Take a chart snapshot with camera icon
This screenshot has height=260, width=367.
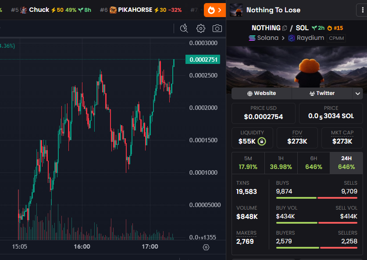[x=217, y=28]
